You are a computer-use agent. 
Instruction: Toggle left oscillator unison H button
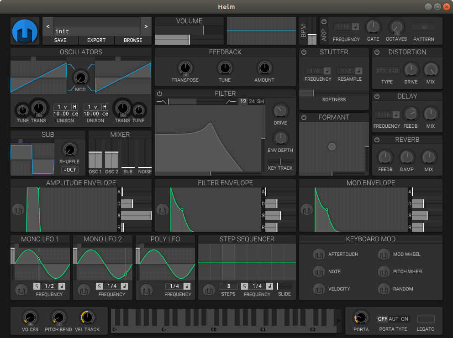pyautogui.click(x=74, y=107)
